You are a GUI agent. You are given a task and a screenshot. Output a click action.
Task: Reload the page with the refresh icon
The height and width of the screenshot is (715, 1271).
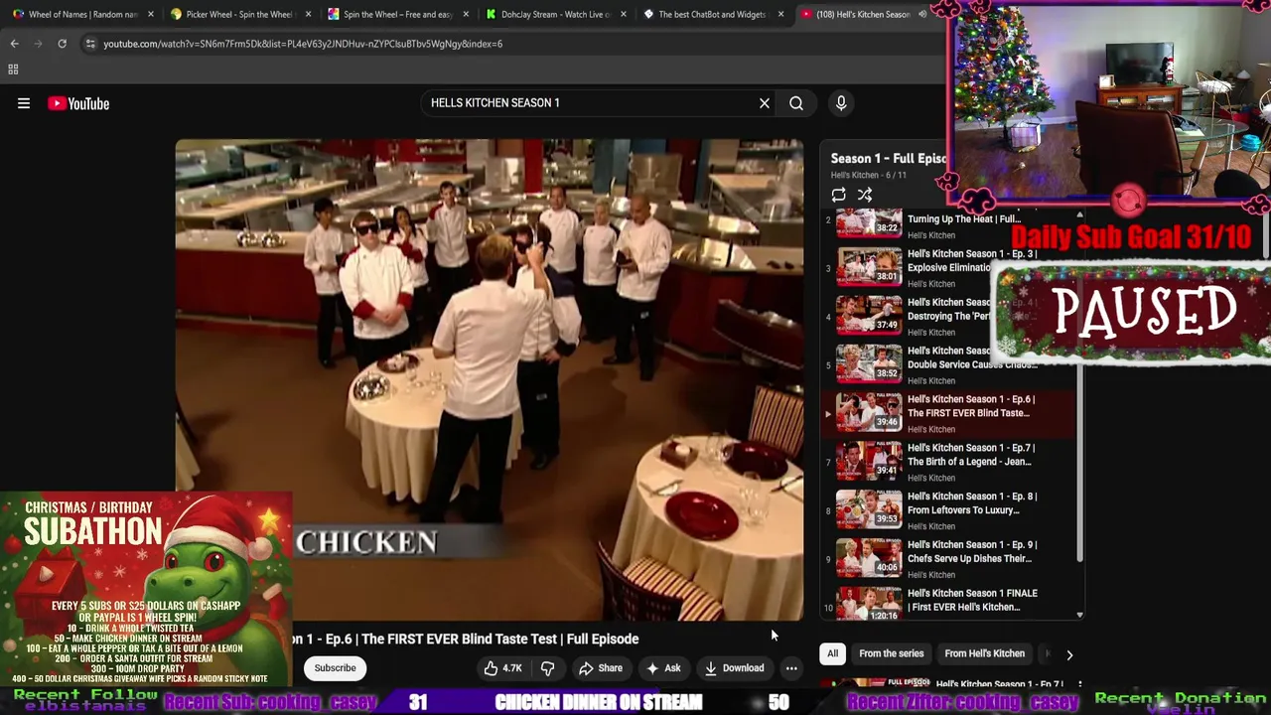pos(62,44)
